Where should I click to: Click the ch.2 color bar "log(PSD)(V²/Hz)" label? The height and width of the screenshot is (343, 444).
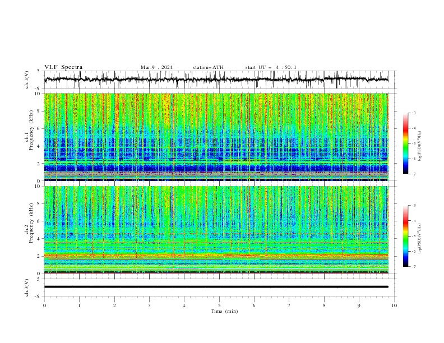pyautogui.click(x=419, y=239)
